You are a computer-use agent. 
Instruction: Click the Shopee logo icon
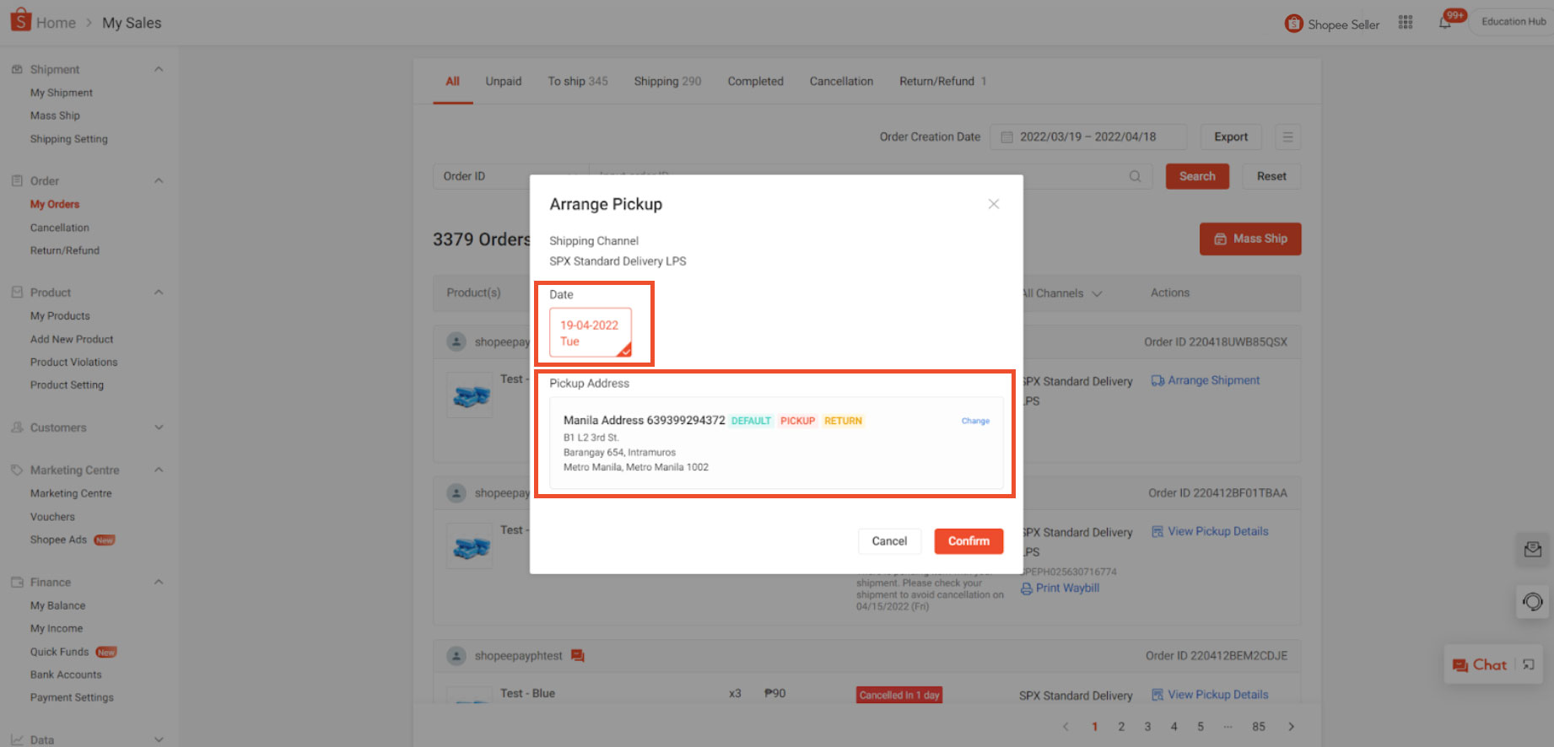(20, 19)
